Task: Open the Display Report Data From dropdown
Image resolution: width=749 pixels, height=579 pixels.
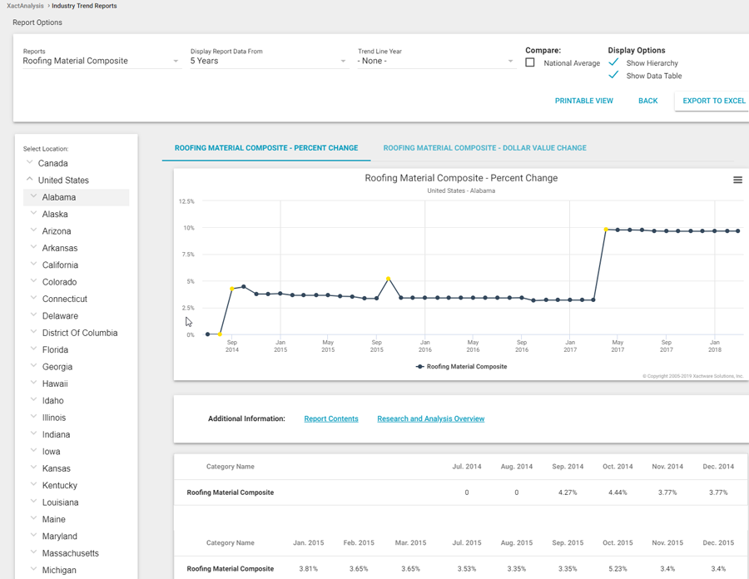Action: [x=268, y=61]
